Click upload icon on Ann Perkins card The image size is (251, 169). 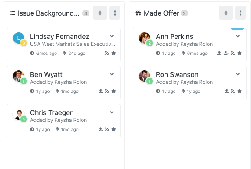pos(219,53)
